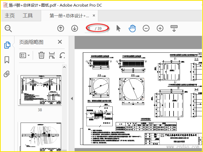Open the page thumbnails sidebar icon

pyautogui.click(x=7, y=45)
